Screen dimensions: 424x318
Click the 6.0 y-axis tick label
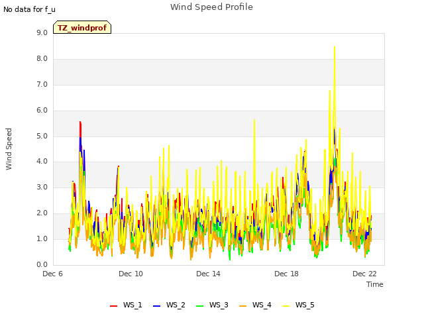click(42, 111)
